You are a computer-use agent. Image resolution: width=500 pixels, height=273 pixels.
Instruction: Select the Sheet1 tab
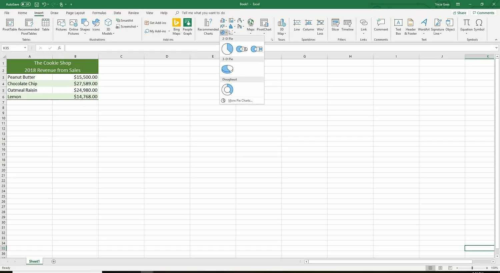pyautogui.click(x=34, y=262)
